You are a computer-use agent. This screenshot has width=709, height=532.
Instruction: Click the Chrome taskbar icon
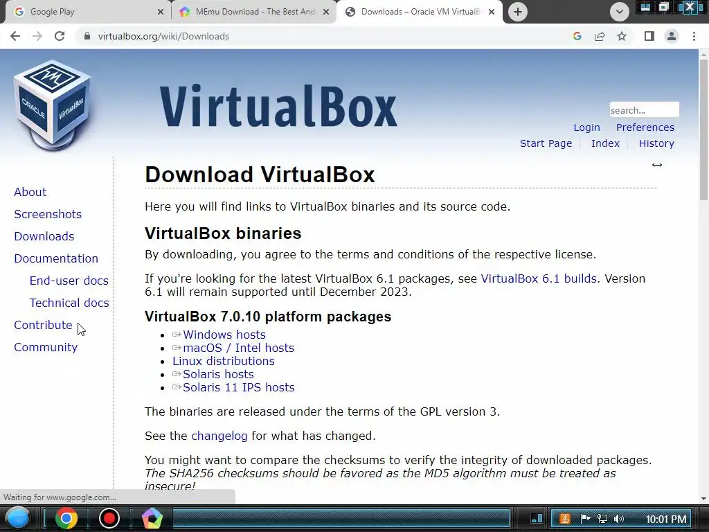pos(66,518)
